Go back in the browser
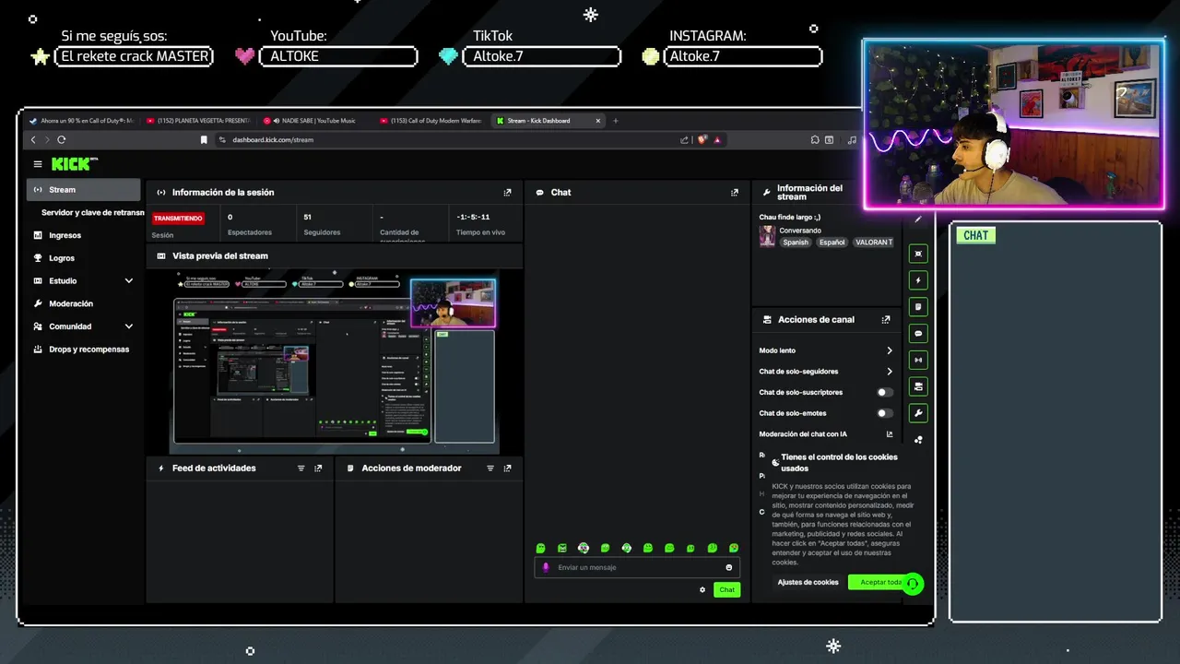 click(33, 140)
